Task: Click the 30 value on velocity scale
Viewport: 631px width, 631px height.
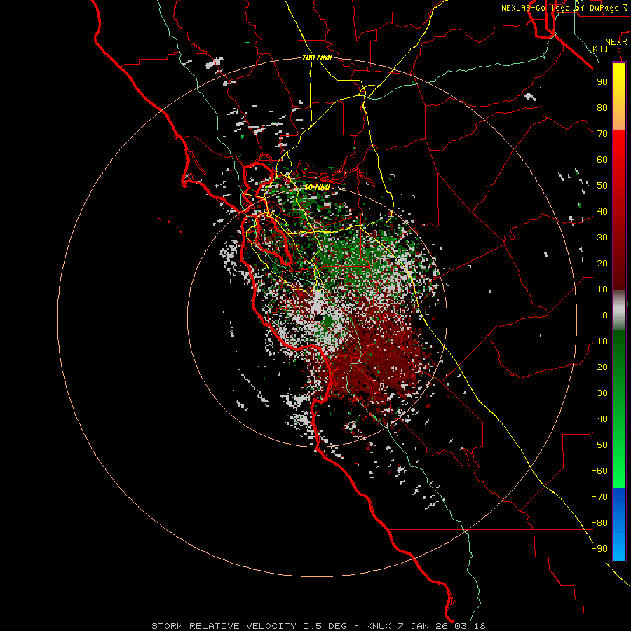Action: tap(602, 238)
